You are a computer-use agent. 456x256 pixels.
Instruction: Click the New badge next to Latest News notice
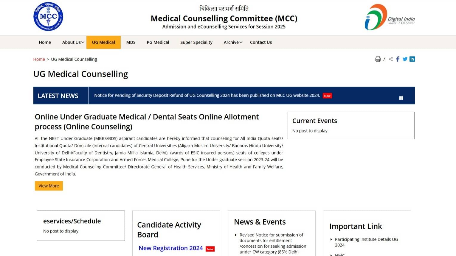click(327, 96)
